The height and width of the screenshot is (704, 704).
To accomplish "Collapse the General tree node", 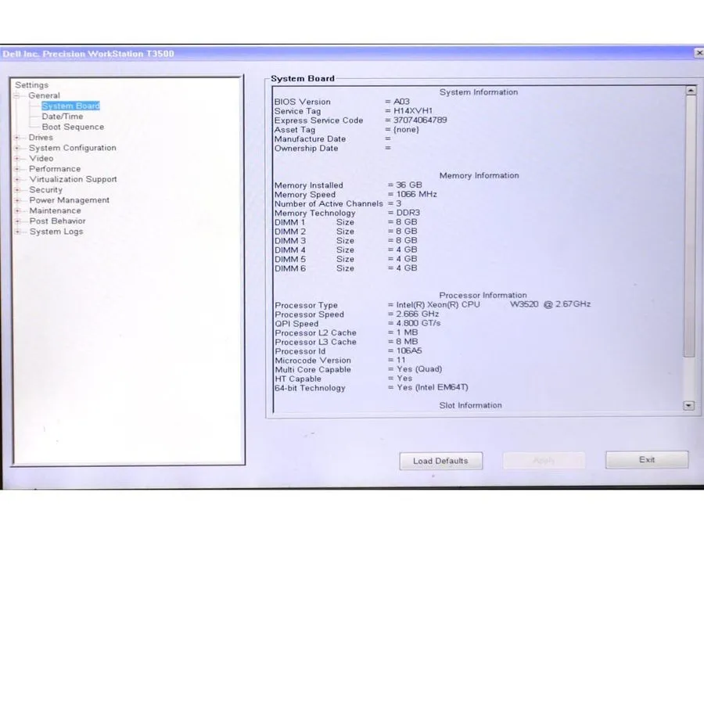I will point(16,95).
